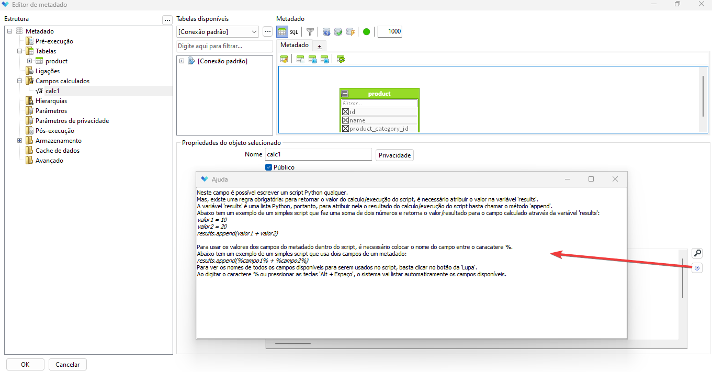Collapse the Metadado root node
The width and height of the screenshot is (712, 372).
pyautogui.click(x=10, y=31)
